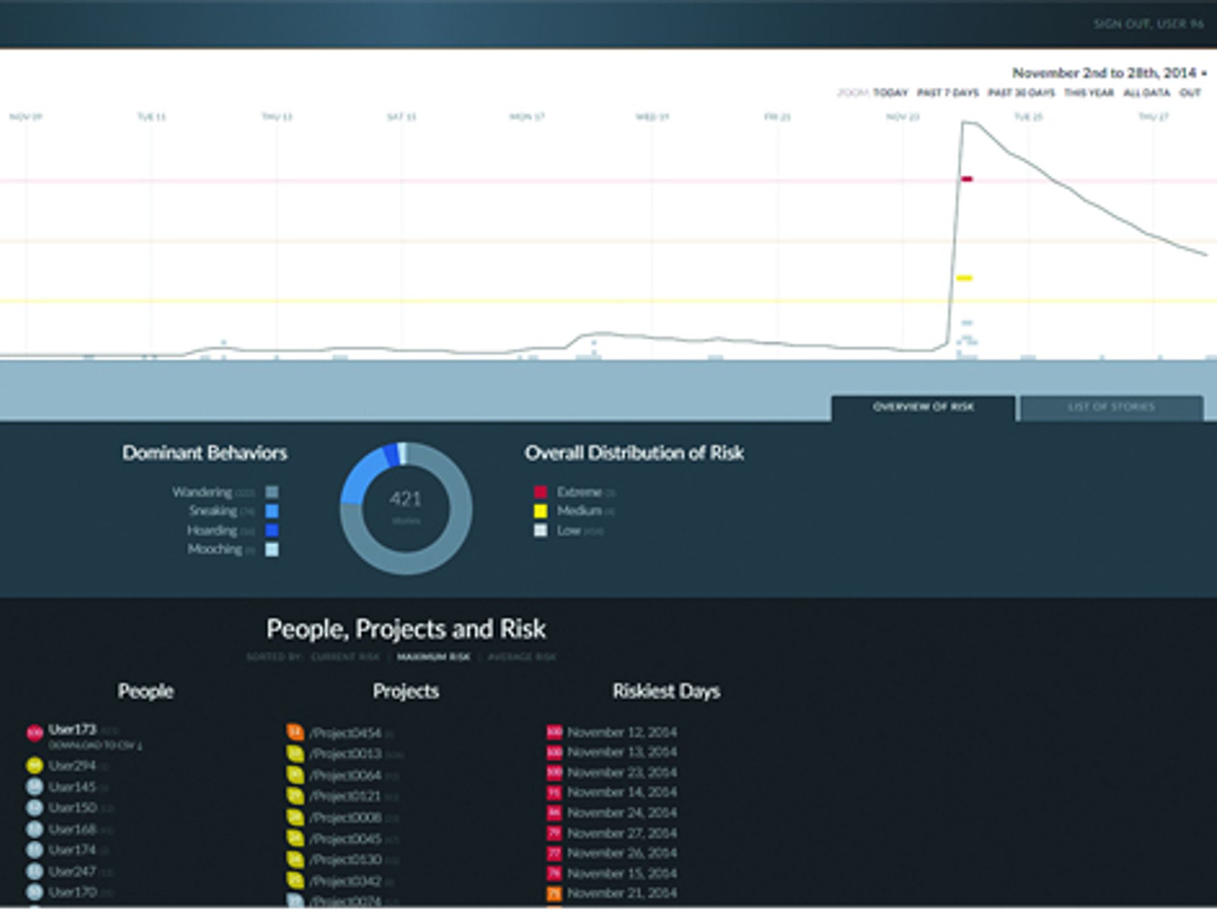
Task: Click the yellow risk badge beside User294
Action: 35,766
